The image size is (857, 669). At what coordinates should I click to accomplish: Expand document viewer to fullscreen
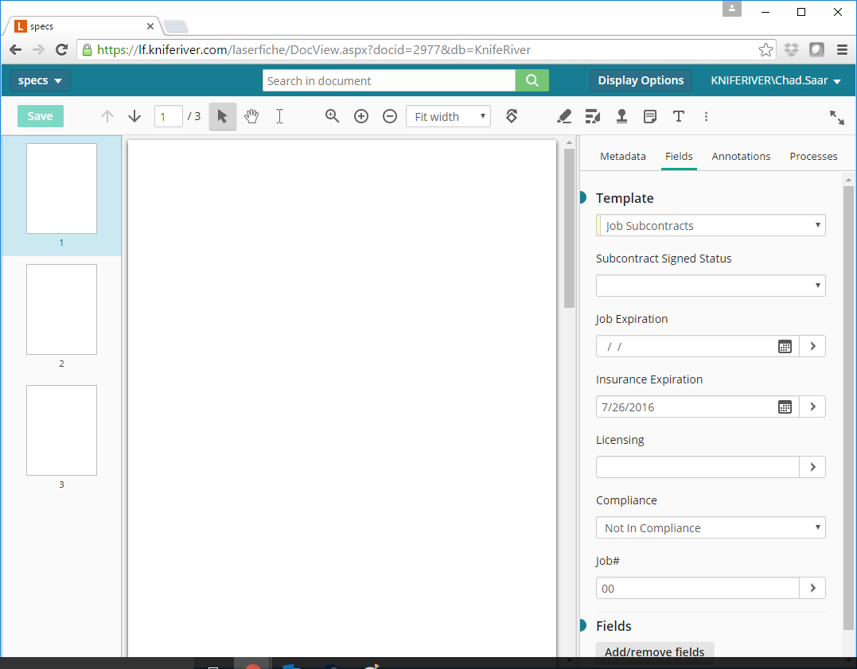[837, 117]
